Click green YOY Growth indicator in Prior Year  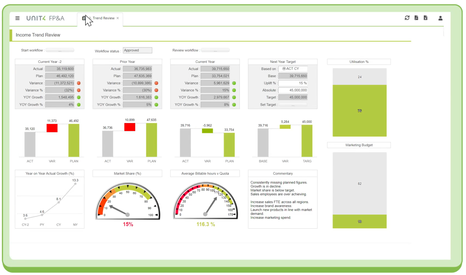(x=156, y=97)
